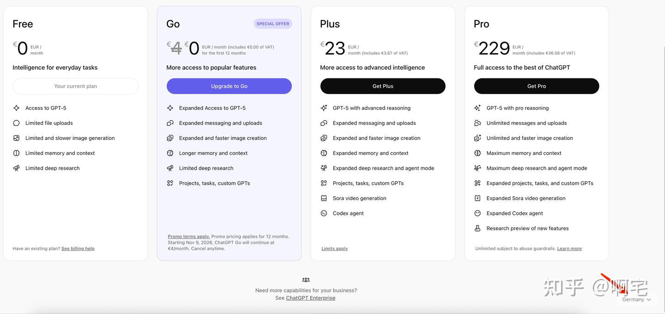This screenshot has width=665, height=314.
Task: Click the Learn more link in Pro
Action: [569, 249]
